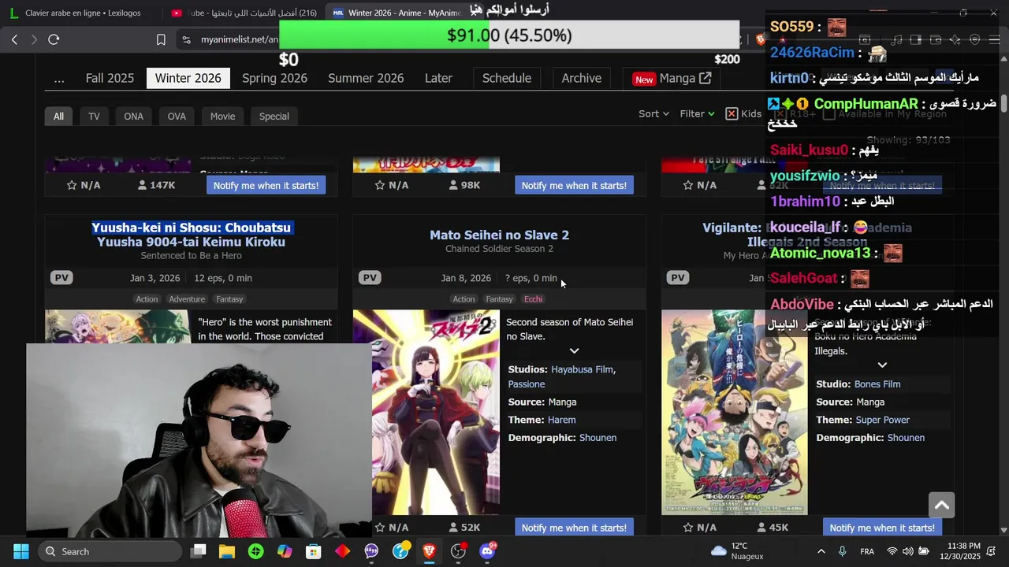1009x567 pixels.
Task: Open the Windows Start menu
Action: [21, 551]
